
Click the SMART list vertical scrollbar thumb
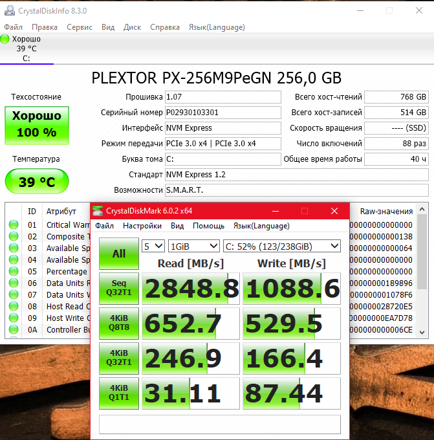(422, 252)
